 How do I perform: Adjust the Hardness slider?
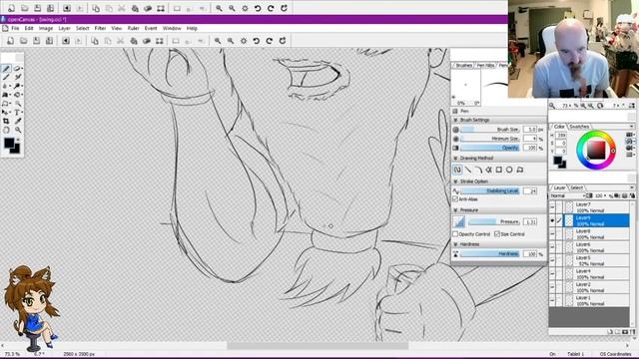490,254
